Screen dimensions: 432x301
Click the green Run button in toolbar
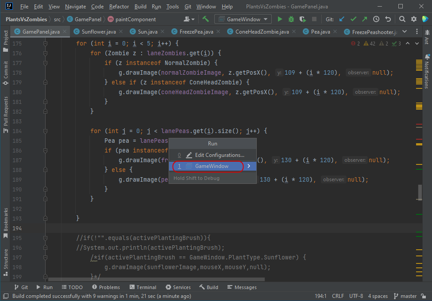pyautogui.click(x=280, y=19)
